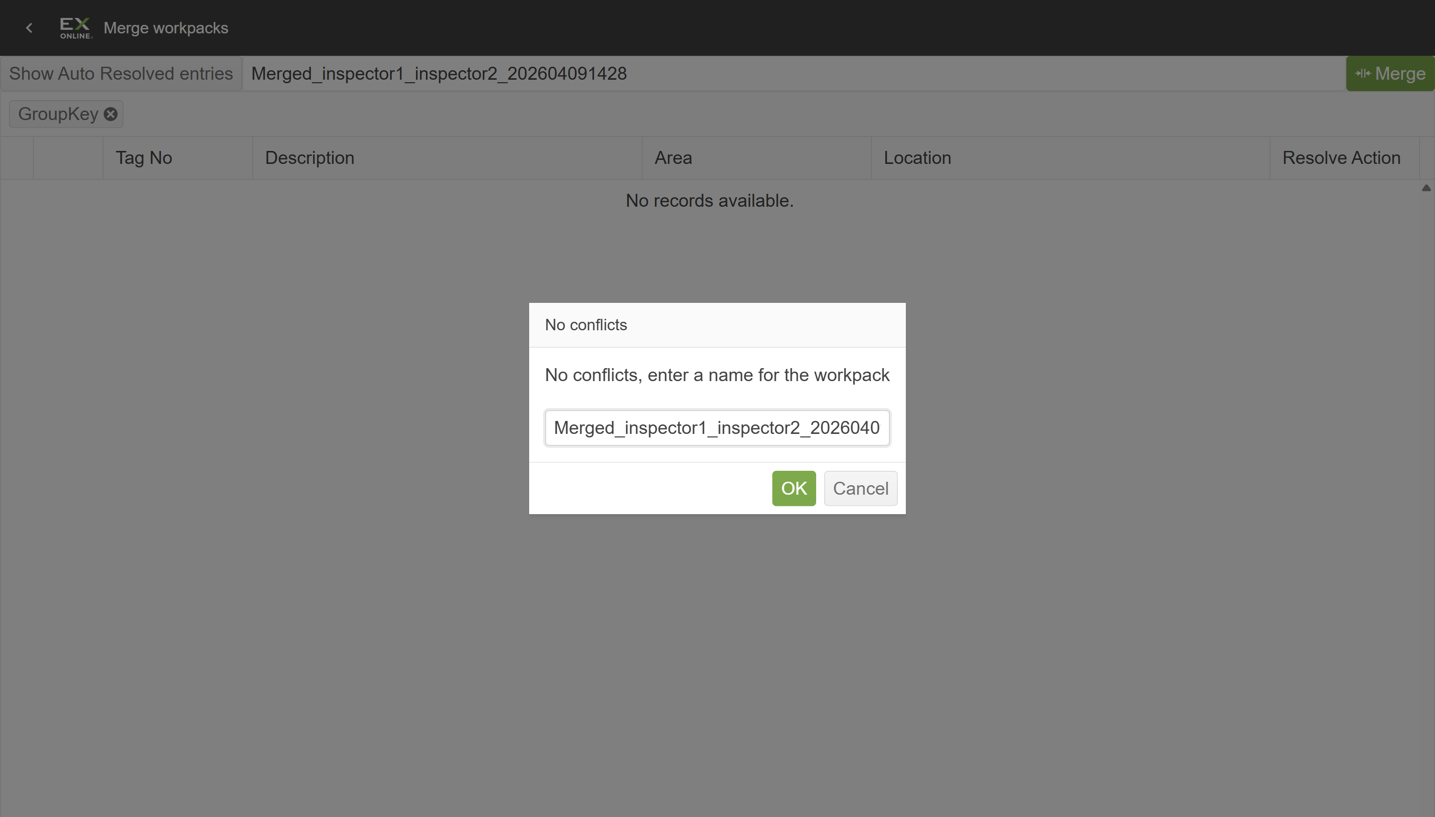
Task: Click the Merge workpacks page title
Action: pos(166,28)
